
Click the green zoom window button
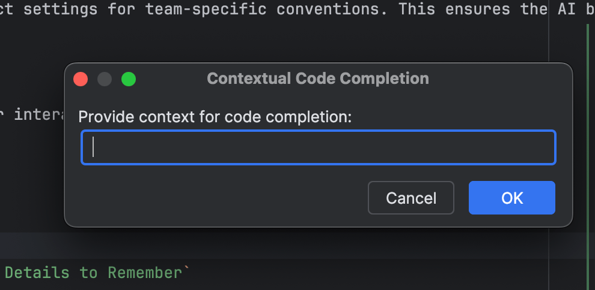[129, 79]
